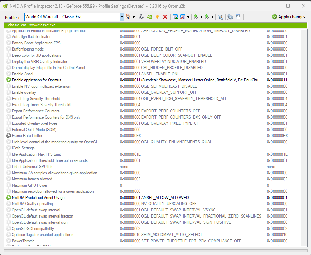Click the gear icon beside Enable Ansel

tap(9, 74)
